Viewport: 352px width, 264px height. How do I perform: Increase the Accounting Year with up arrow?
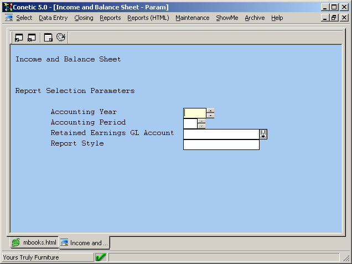210,111
